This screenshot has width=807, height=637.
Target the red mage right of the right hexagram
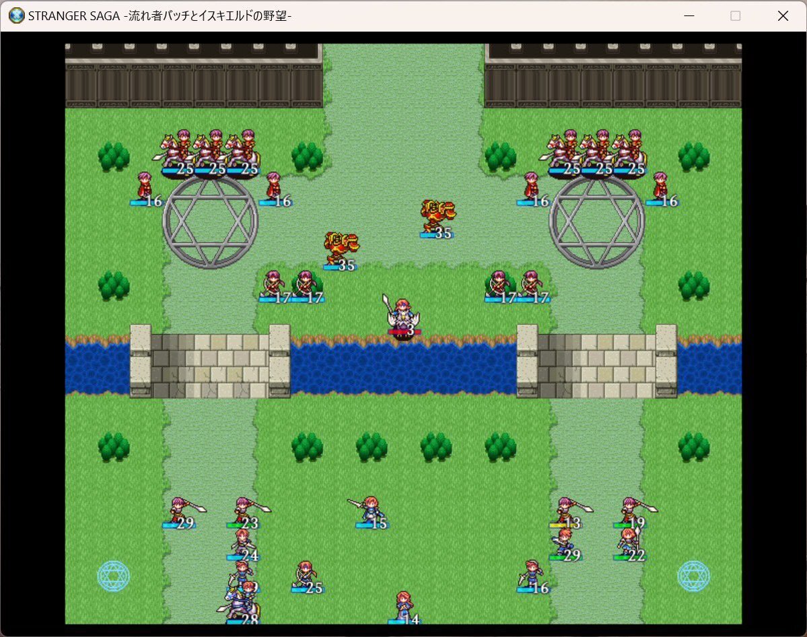pyautogui.click(x=662, y=189)
